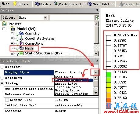Expand the Defaults section
This screenshot has height=114, width=140.
(2, 78)
